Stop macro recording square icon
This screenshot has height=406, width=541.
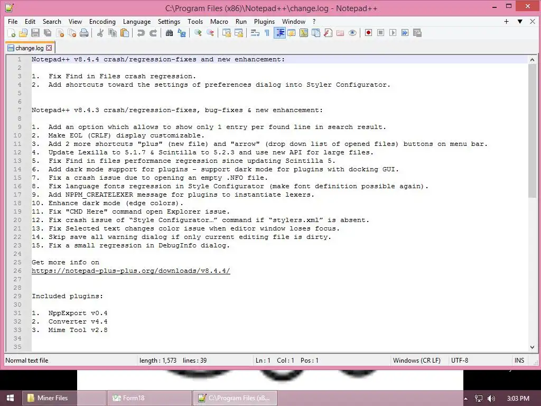[x=380, y=33]
